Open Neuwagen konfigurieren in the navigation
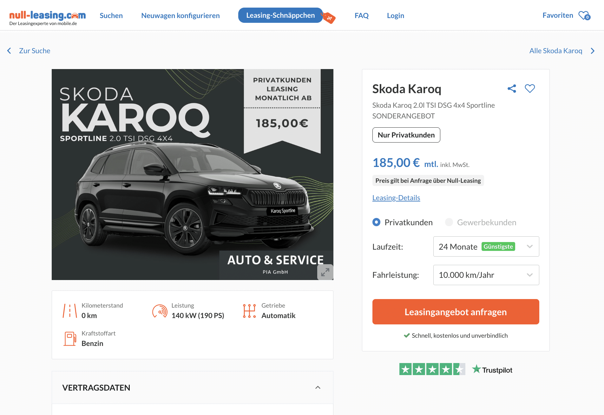Screen dimensions: 604x415 point(181,16)
